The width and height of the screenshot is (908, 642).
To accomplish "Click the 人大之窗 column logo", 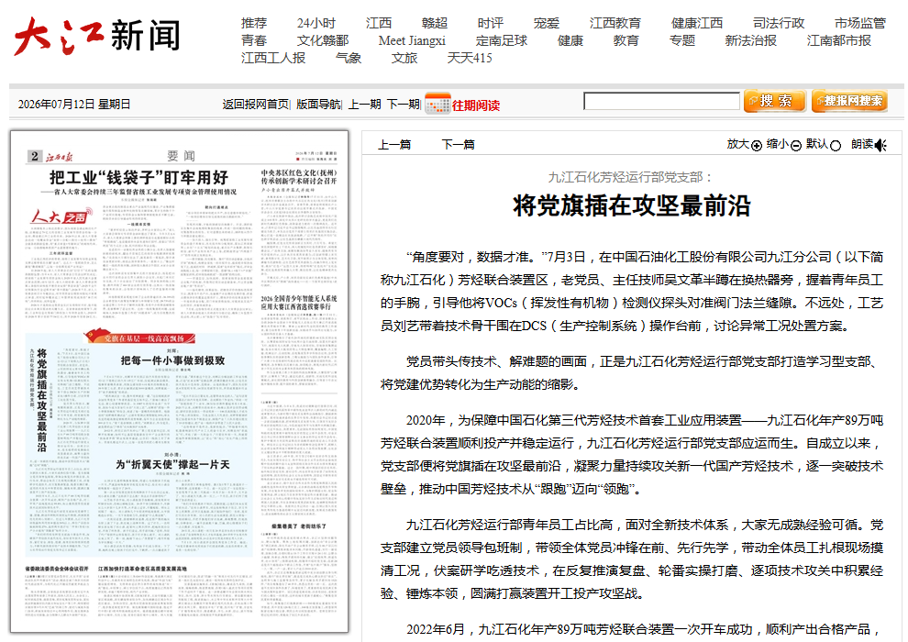I will coord(61,216).
